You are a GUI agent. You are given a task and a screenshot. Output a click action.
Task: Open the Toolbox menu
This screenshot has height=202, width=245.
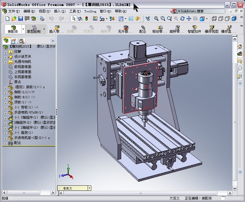point(90,11)
